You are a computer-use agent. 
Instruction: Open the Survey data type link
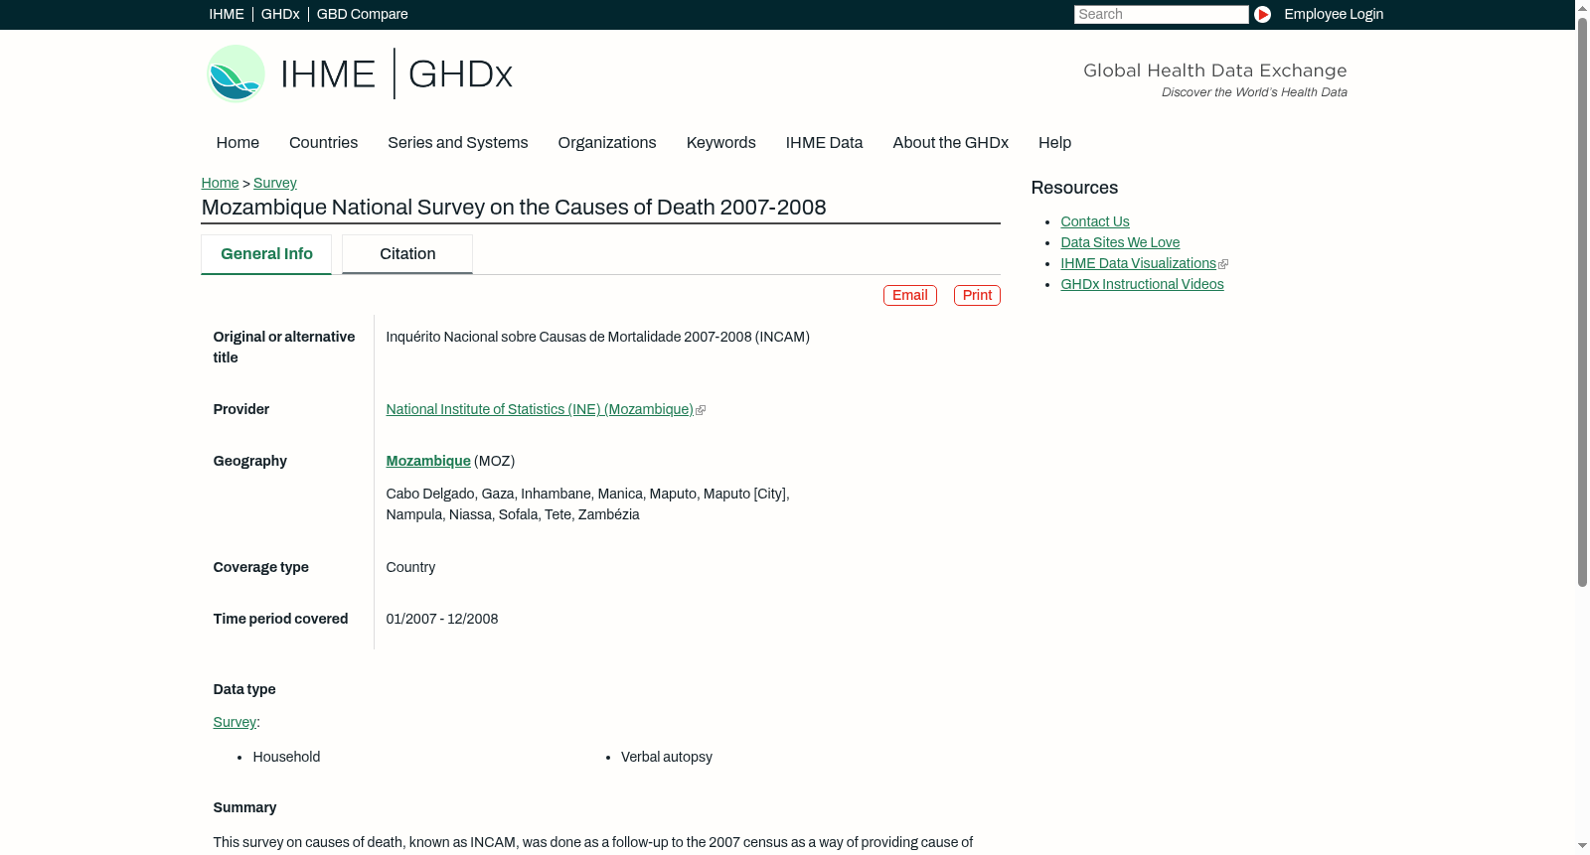pyautogui.click(x=235, y=723)
